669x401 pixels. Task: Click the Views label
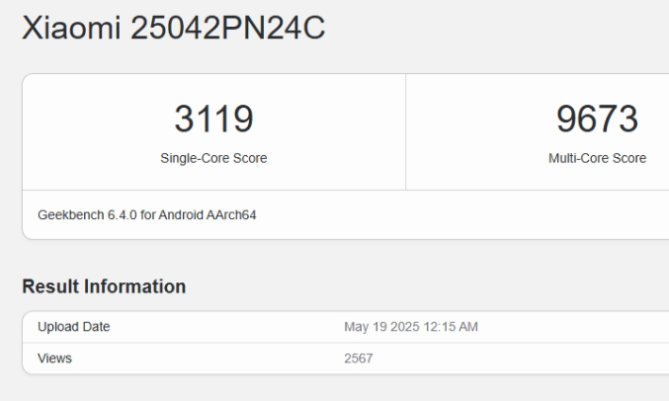[54, 359]
